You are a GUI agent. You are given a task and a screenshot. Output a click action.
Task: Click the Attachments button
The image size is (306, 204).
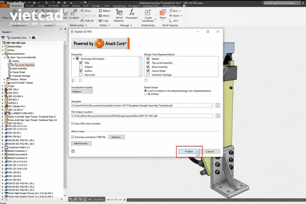81,143
